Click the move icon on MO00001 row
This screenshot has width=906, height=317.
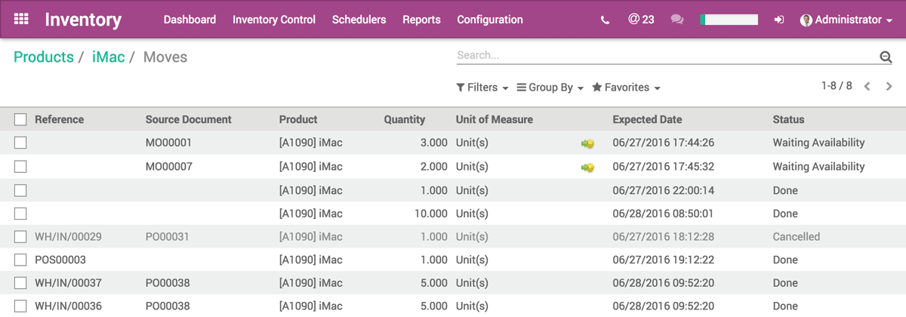(587, 143)
